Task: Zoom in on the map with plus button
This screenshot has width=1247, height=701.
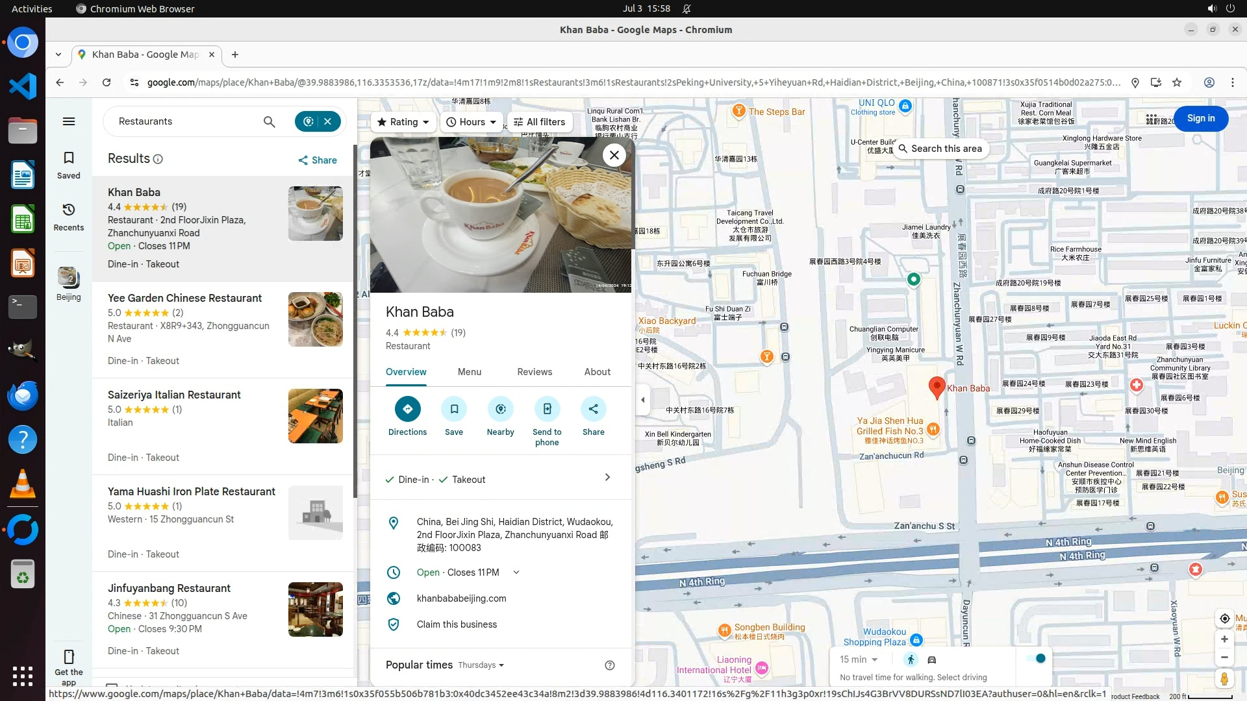Action: [x=1224, y=639]
